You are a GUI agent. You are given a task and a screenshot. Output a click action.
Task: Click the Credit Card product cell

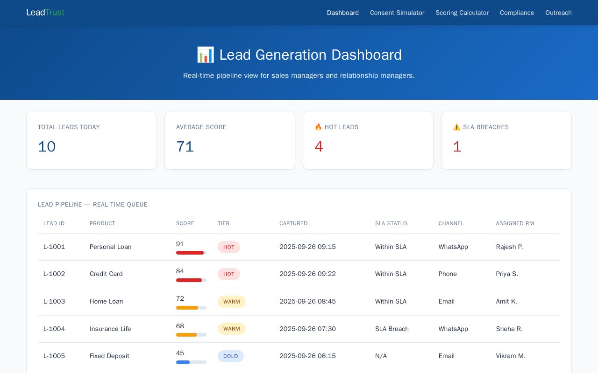[106, 274]
